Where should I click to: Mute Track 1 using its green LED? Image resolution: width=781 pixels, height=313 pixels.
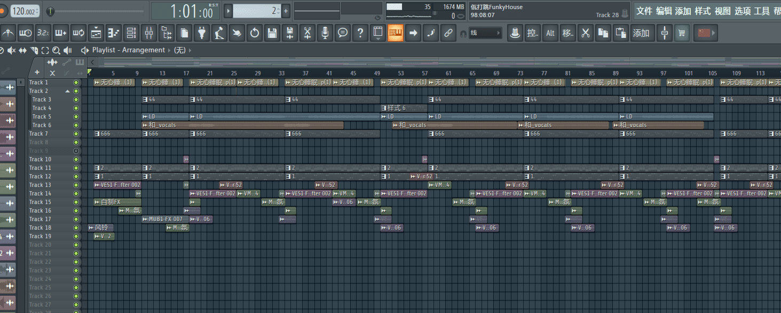[x=76, y=83]
